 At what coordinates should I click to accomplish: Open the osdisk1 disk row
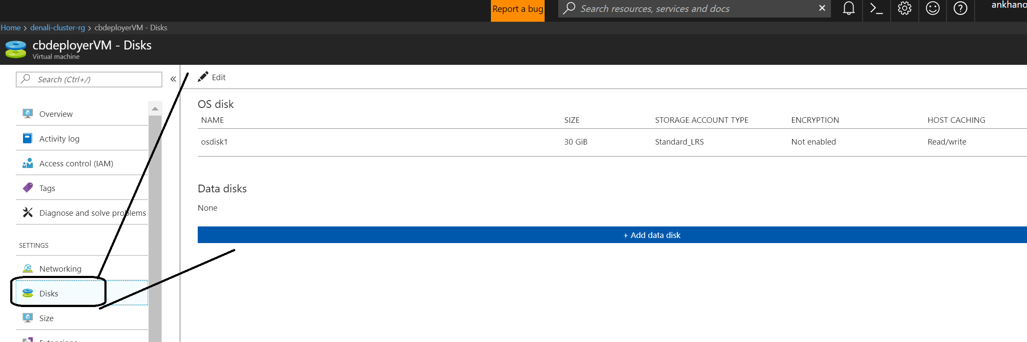pos(612,142)
